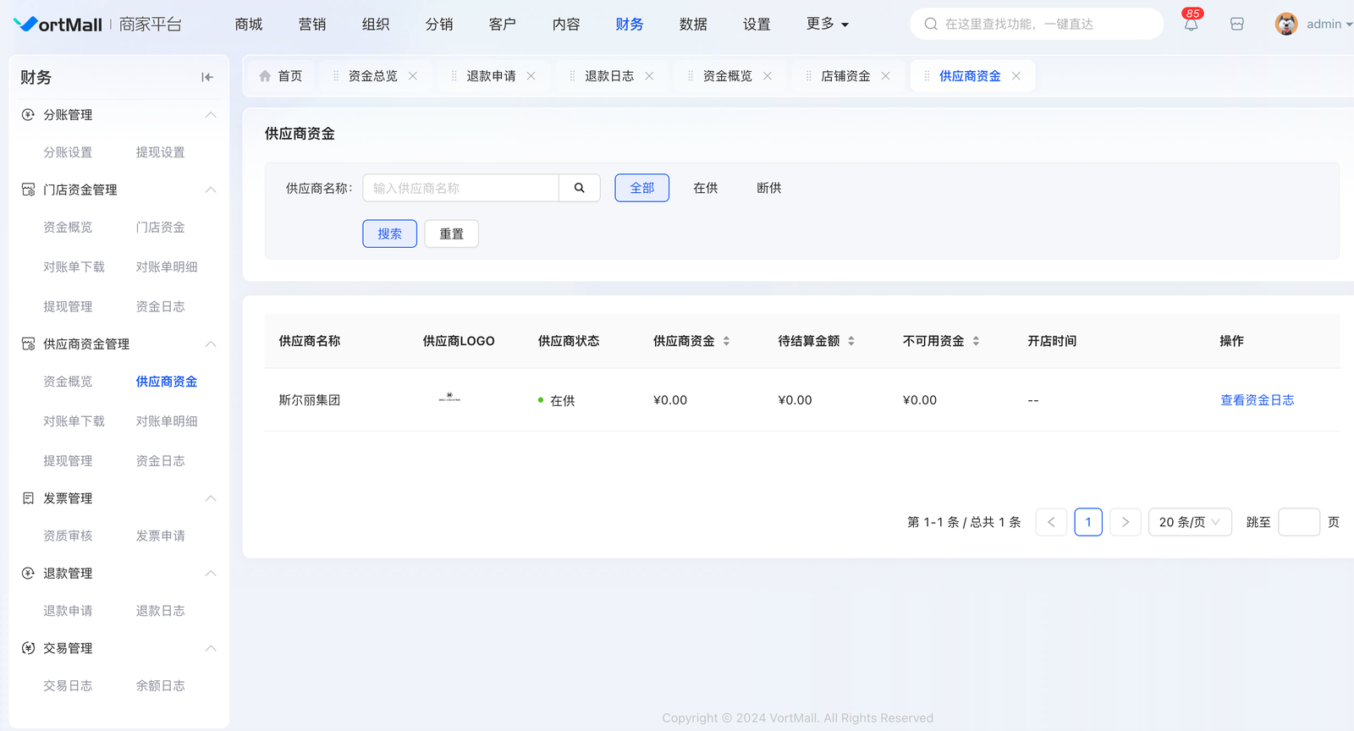
Task: Click the magnifier search icon button
Action: coord(580,188)
